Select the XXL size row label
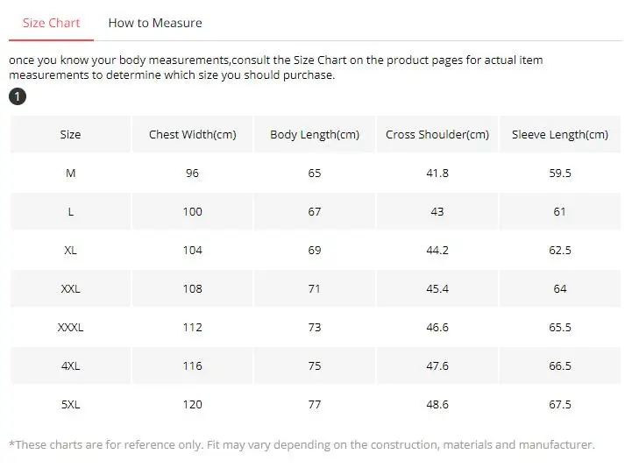The image size is (632, 475). (70, 289)
